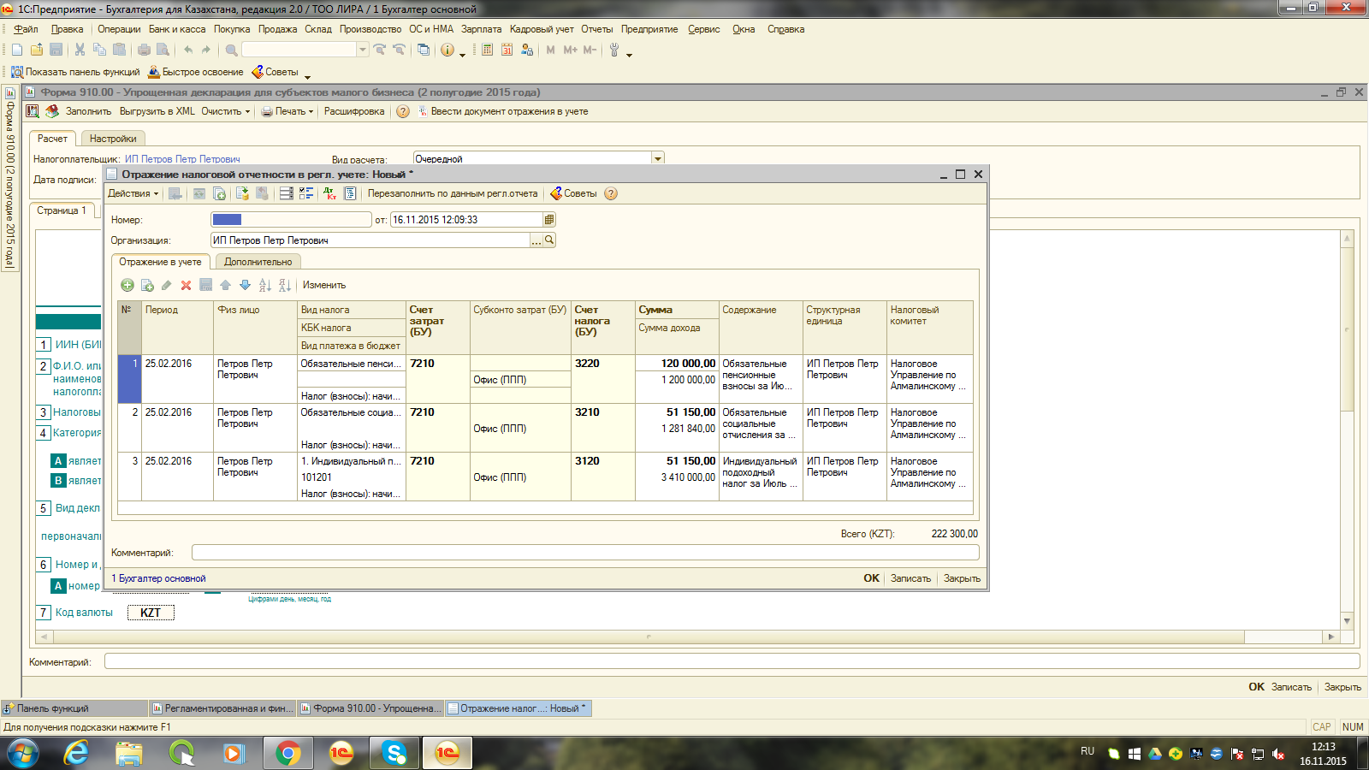The image size is (1369, 770).
Task: Expand the Печать dropdown
Action: coord(287,111)
